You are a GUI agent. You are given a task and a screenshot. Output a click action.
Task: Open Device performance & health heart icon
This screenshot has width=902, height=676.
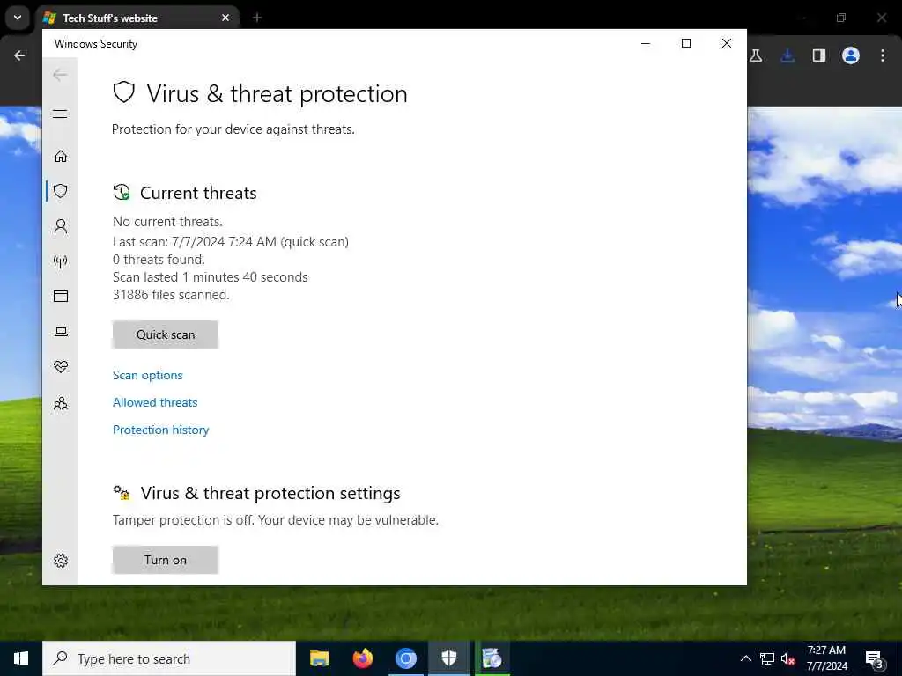tap(61, 367)
